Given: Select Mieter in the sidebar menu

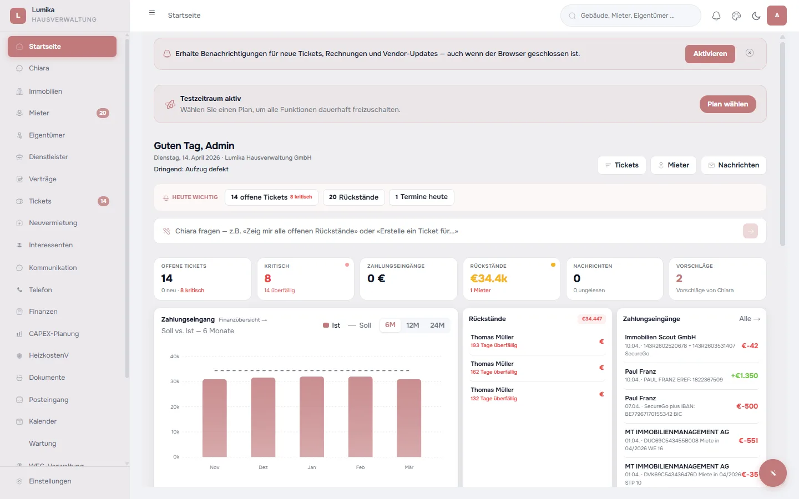Looking at the screenshot, I should tap(38, 113).
